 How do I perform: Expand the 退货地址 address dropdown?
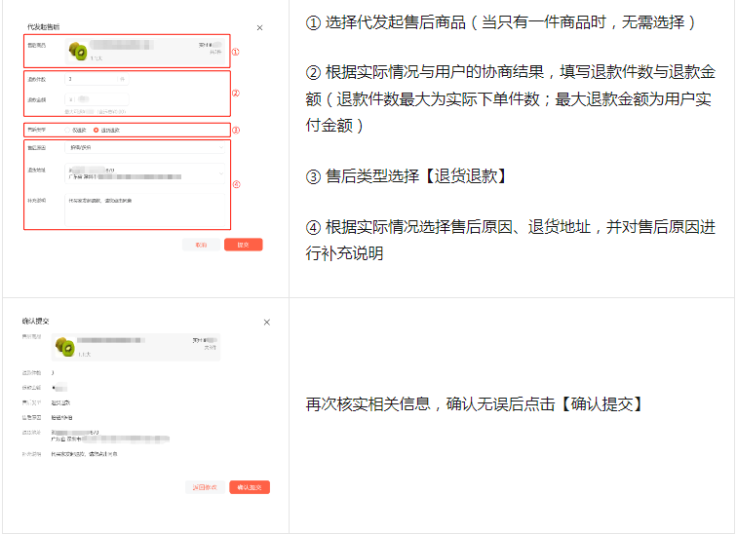[x=144, y=173]
